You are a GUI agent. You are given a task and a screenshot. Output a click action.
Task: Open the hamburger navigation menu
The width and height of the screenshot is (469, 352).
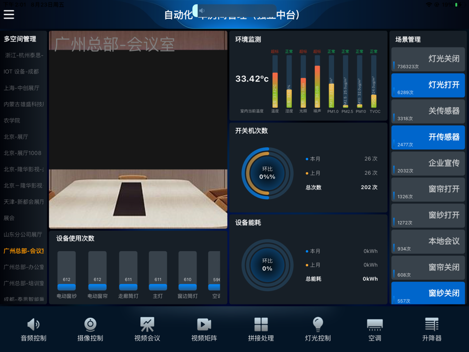8,14
